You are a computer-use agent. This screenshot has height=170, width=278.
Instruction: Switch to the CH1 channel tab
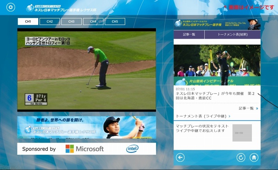coord(28,22)
